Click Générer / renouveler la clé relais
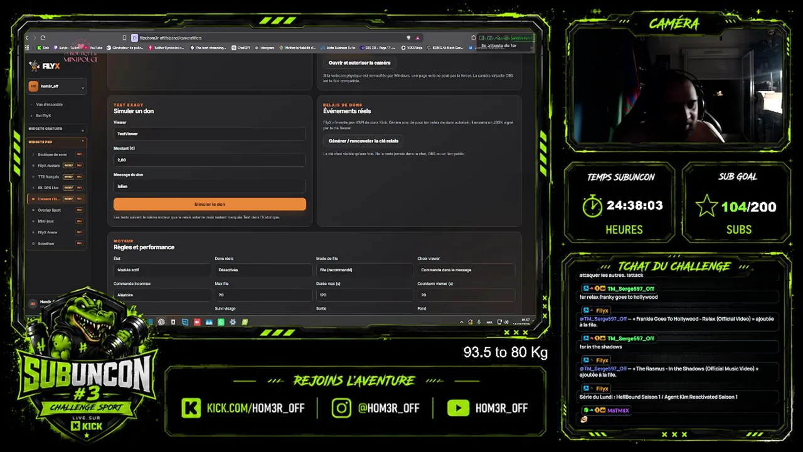The height and width of the screenshot is (452, 803). pos(363,141)
